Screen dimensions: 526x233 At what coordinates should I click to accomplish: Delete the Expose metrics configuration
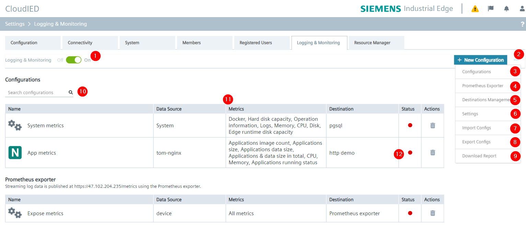coord(432,213)
